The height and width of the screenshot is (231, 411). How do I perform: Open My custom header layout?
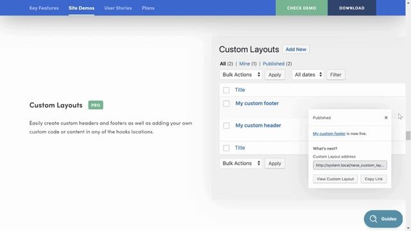click(258, 125)
